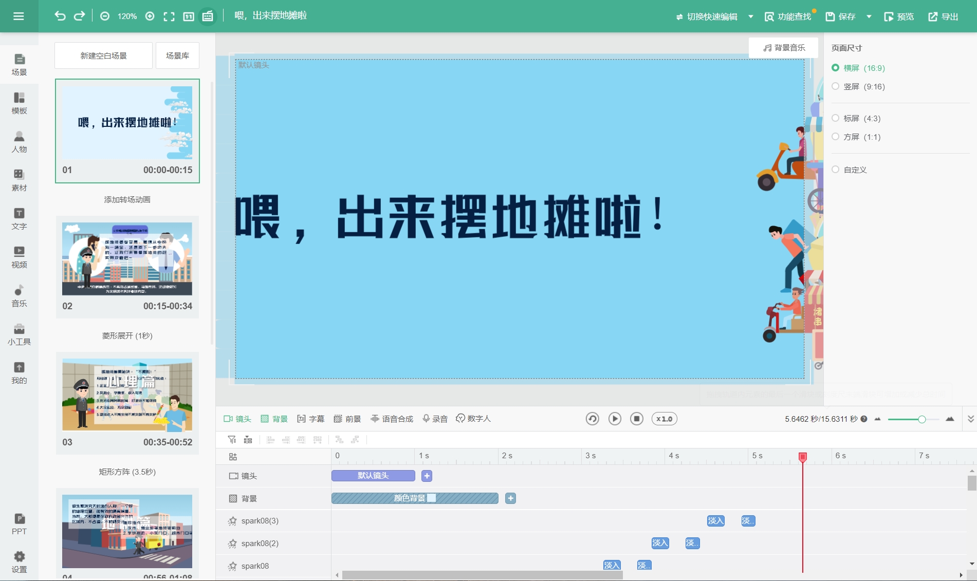
Task: Select 横屏 (16:9) page size
Action: tap(858, 68)
